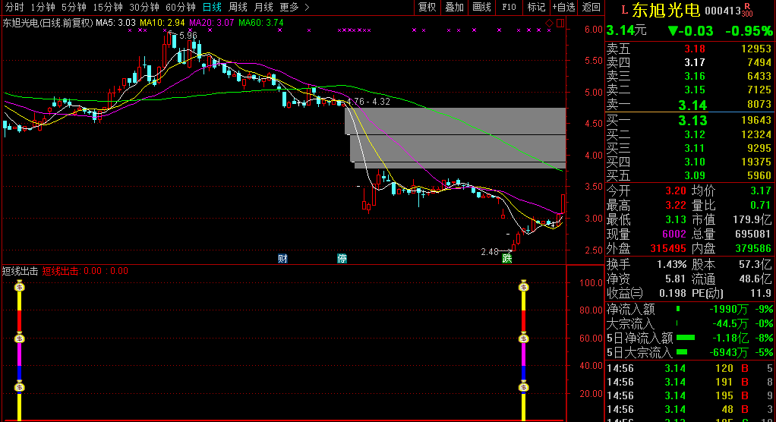776x422 pixels.
Task: Click the red L icon before stock name
Action: 624,11
